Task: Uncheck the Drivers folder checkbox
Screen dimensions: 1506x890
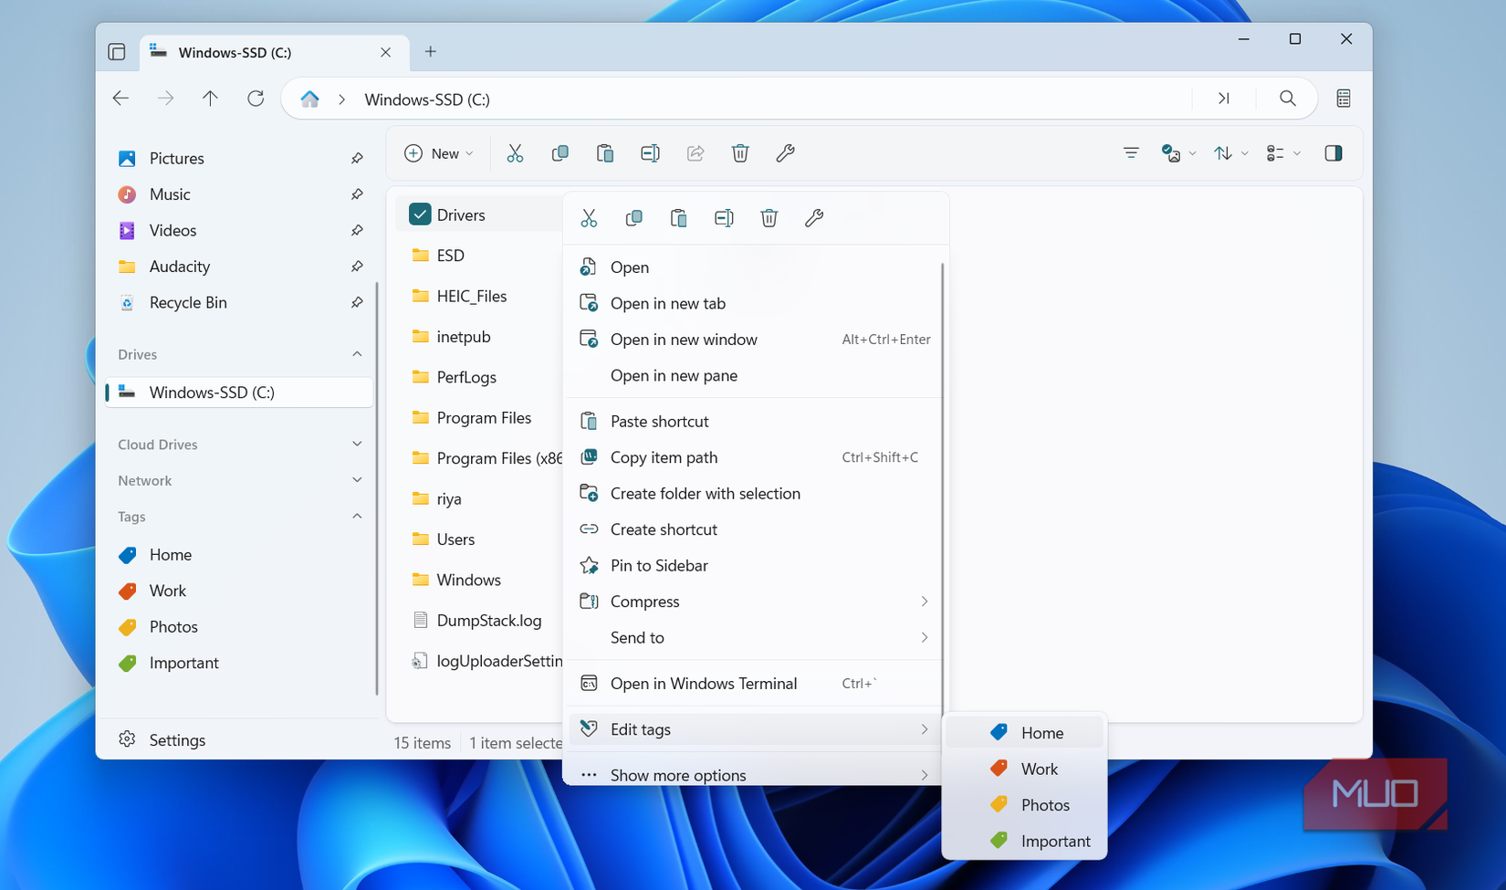Action: pos(420,215)
